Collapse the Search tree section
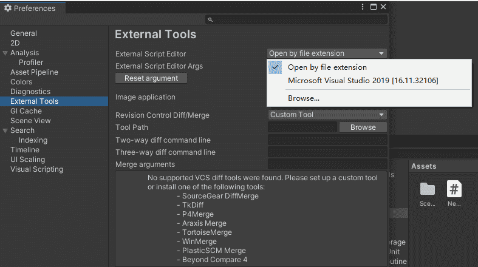 5,130
